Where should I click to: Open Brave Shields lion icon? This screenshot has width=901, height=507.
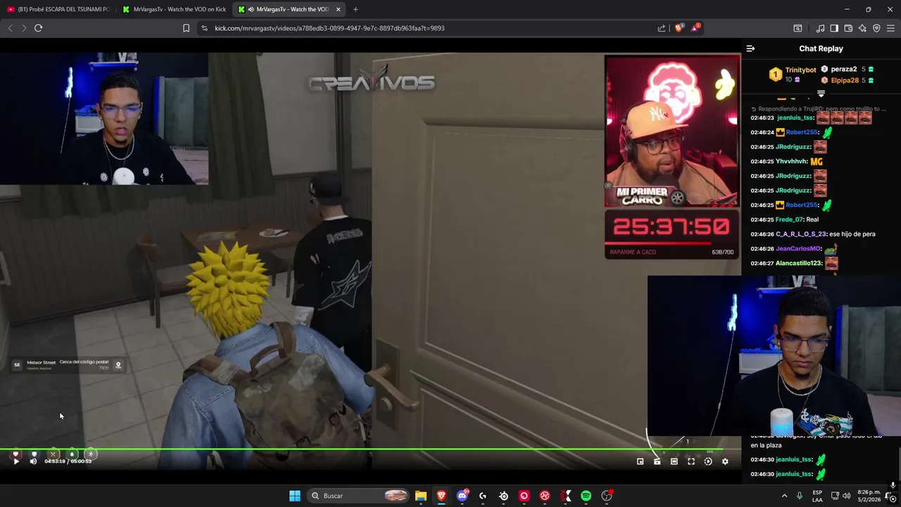click(x=679, y=28)
